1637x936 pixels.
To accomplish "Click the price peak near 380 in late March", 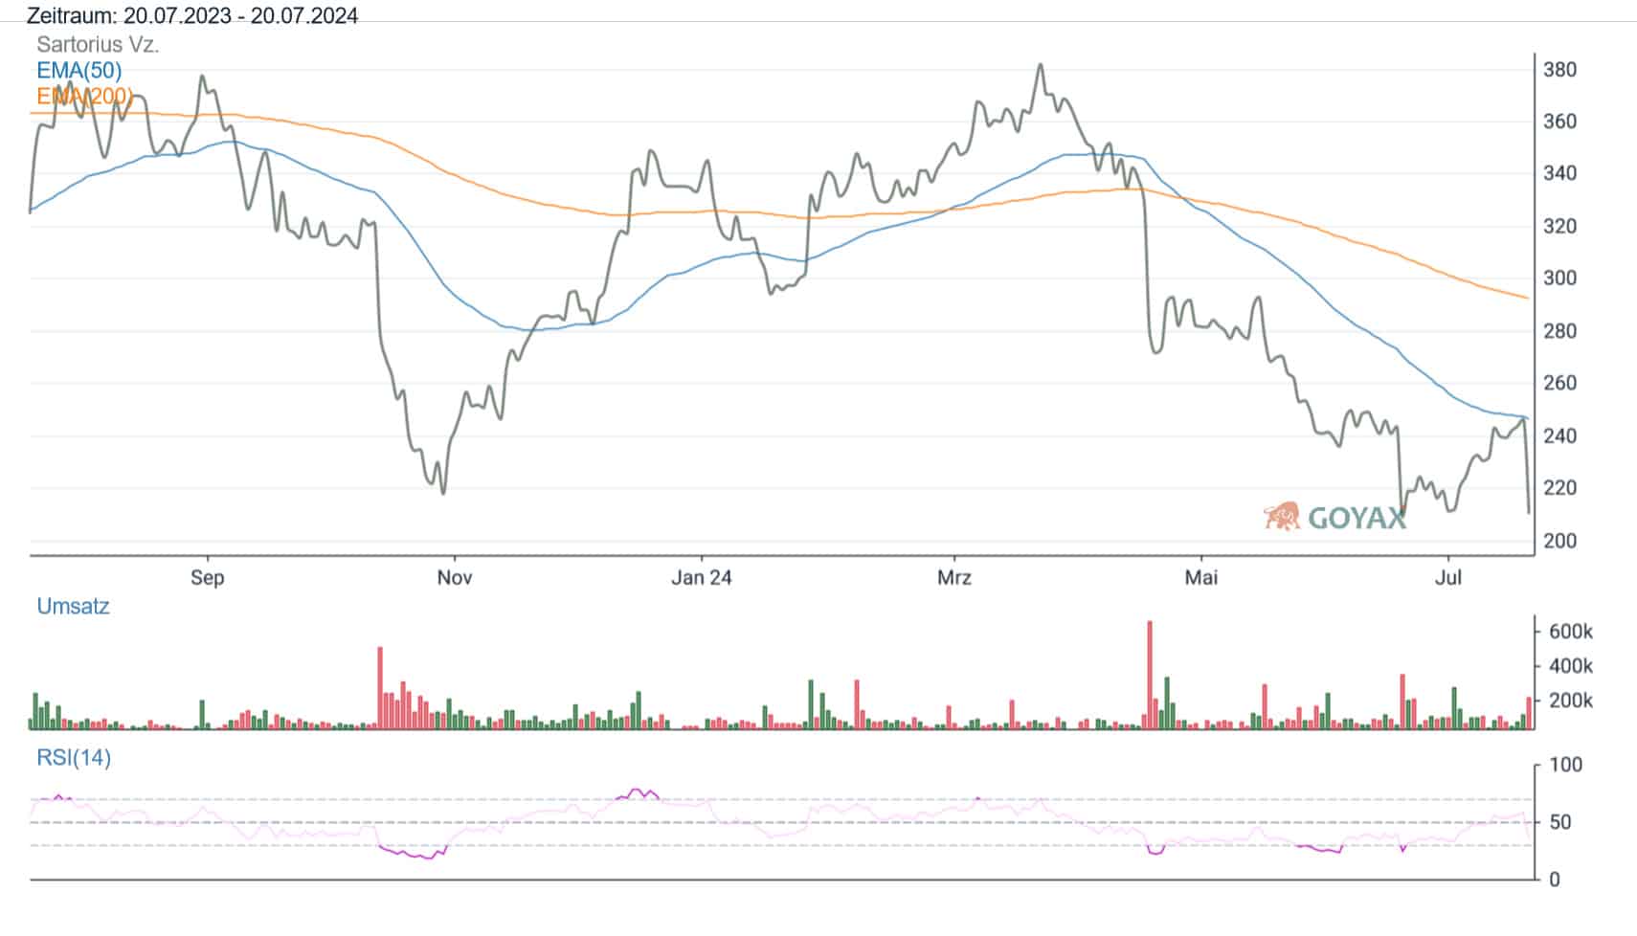I will [x=1041, y=67].
